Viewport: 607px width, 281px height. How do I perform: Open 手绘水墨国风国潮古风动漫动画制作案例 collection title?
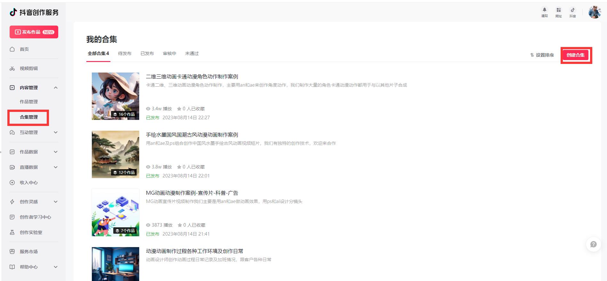click(x=192, y=135)
